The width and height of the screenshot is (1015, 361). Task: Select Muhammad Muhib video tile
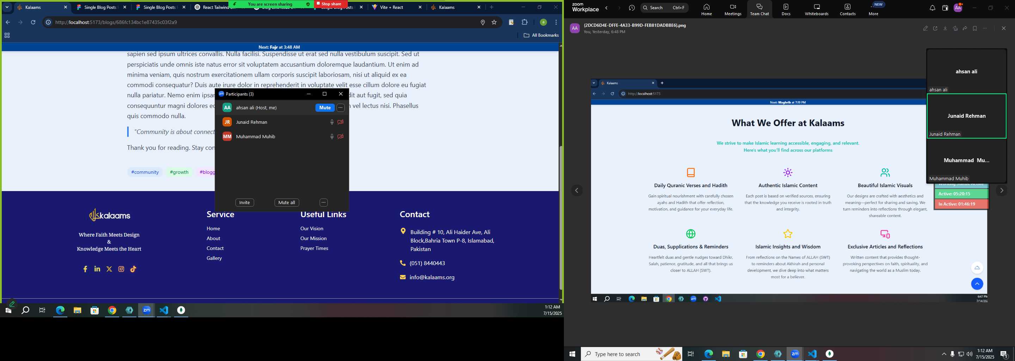pyautogui.click(x=966, y=160)
